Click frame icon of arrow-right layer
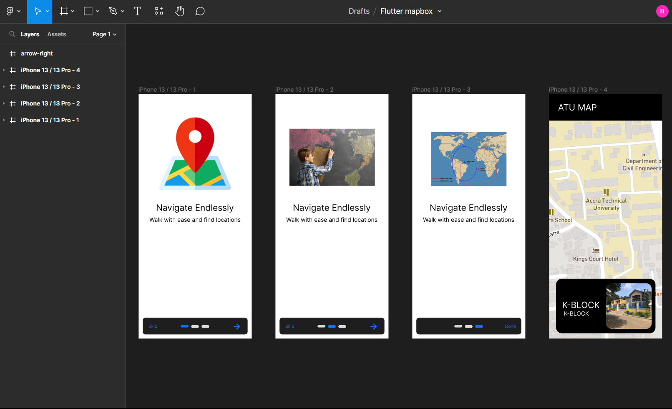Image resolution: width=672 pixels, height=409 pixels. tap(13, 53)
